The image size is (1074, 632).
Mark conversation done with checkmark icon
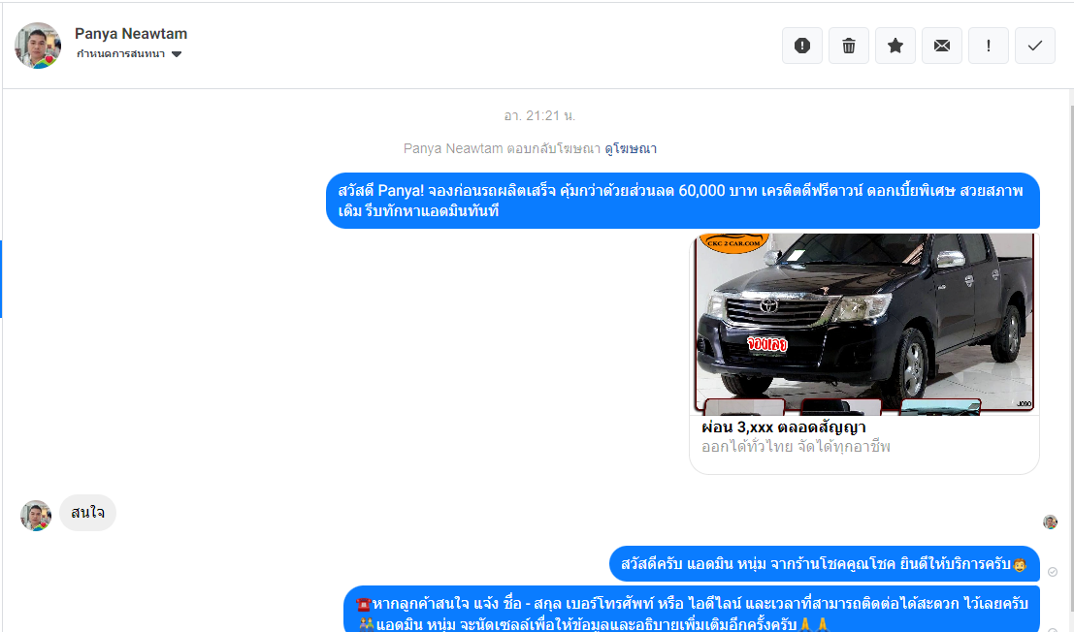[1035, 46]
